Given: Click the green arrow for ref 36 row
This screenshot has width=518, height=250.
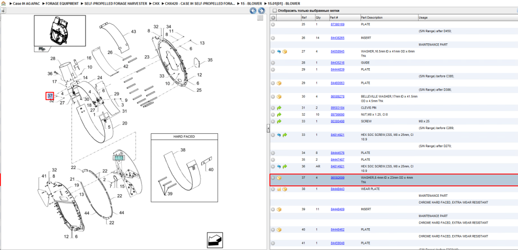Looking at the screenshot, I should click(284, 167).
